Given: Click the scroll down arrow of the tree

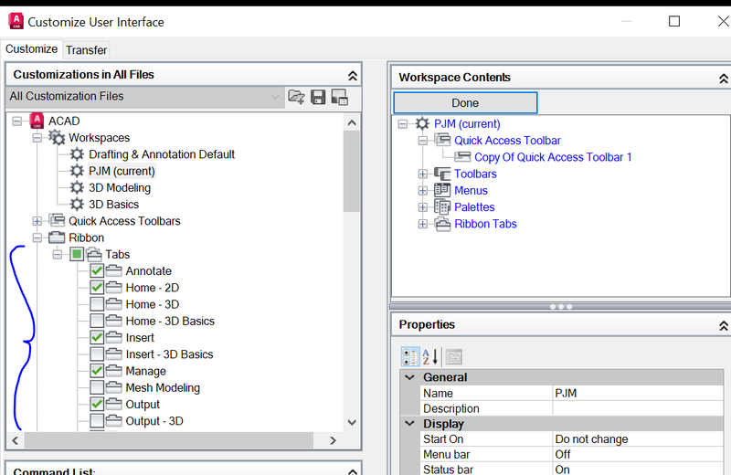Looking at the screenshot, I should pyautogui.click(x=352, y=422).
